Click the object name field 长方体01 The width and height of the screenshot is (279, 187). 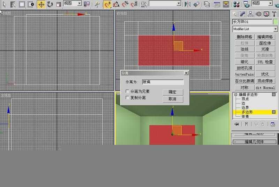[x=252, y=22]
